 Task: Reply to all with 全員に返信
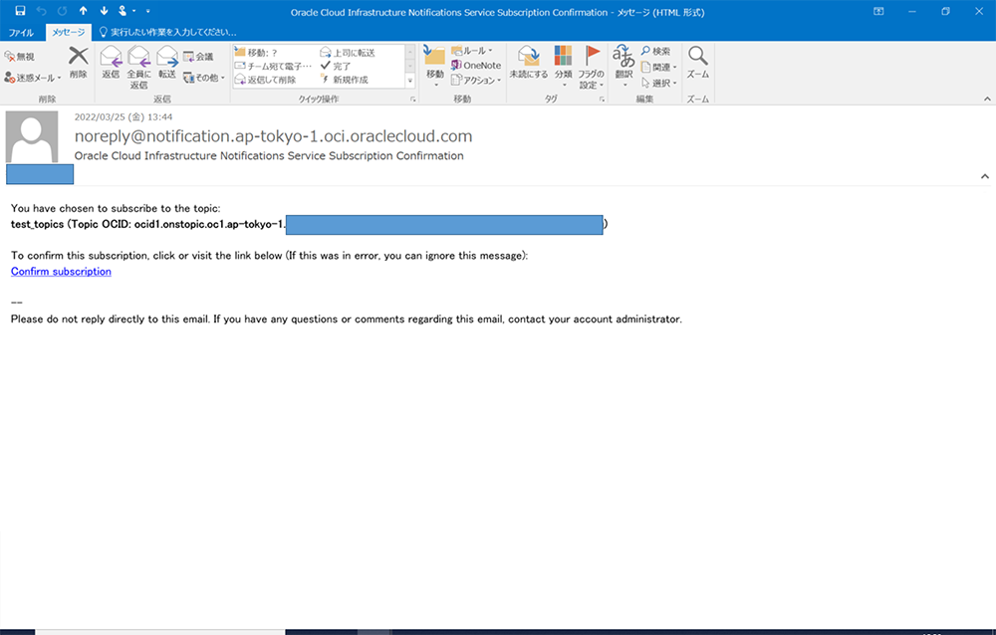tap(139, 68)
